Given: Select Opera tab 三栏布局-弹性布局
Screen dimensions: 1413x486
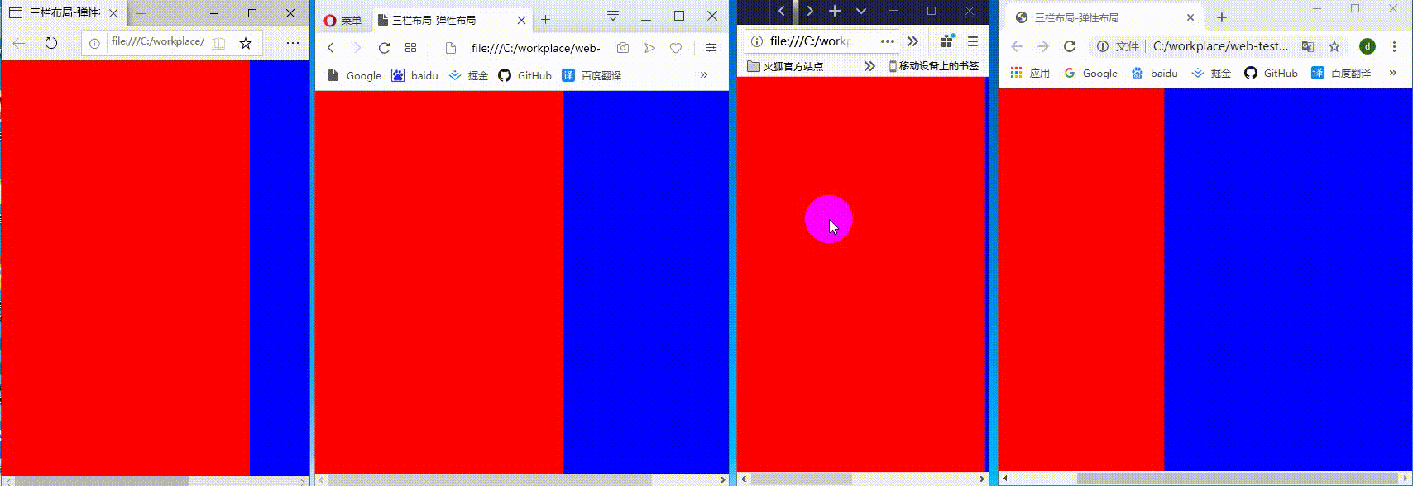Looking at the screenshot, I should point(452,21).
